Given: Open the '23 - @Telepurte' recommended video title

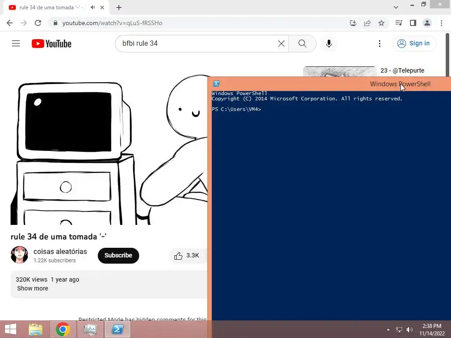Looking at the screenshot, I should [402, 70].
